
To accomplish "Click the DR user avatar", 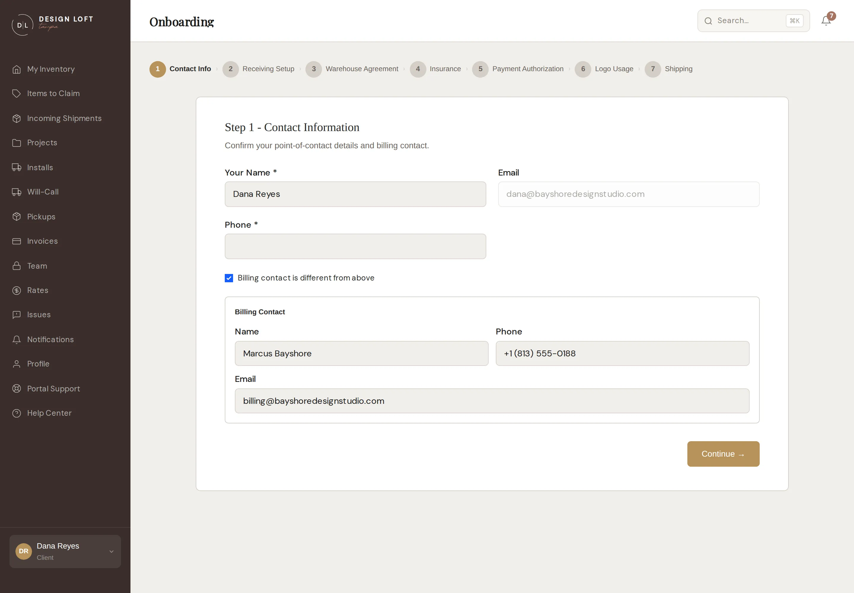I will [23, 551].
